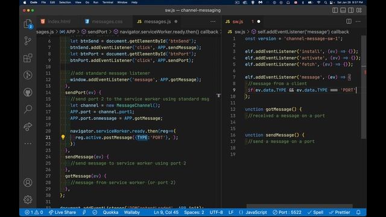Viewport: 386px width, 217px height.
Task: Change end of line sequence LF
Action: pyautogui.click(x=231, y=212)
